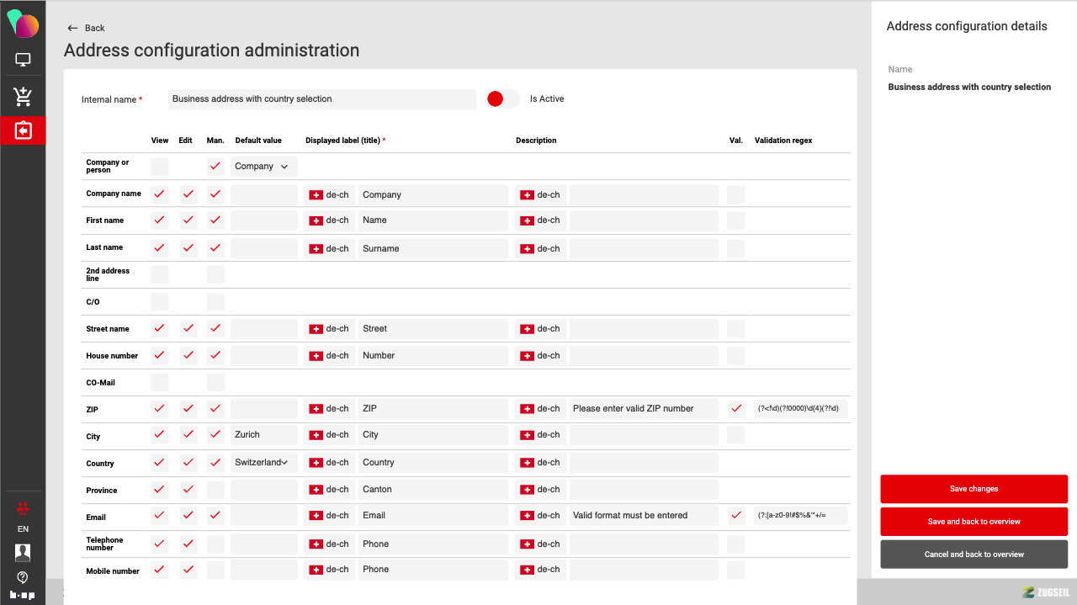Enable the Val. checkbox for City row
1077x605 pixels.
click(736, 435)
